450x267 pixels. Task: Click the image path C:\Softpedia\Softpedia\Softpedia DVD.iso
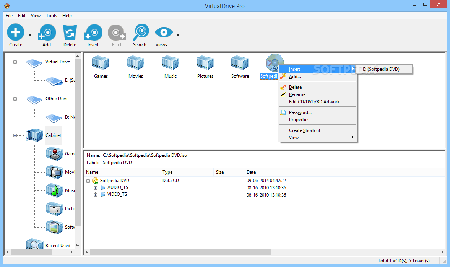click(145, 155)
